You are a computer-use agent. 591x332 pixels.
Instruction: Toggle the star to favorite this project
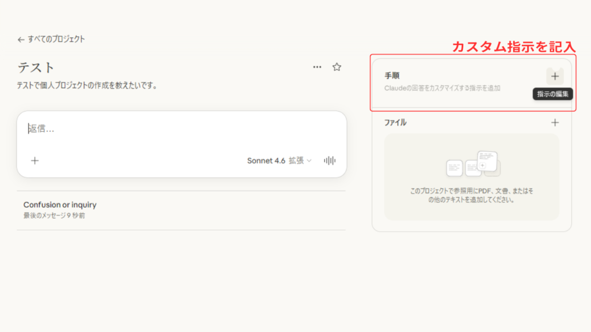[x=337, y=67]
